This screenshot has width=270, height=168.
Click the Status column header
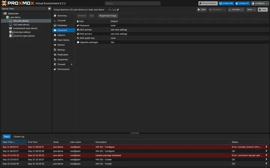pyautogui.click(x=247, y=142)
